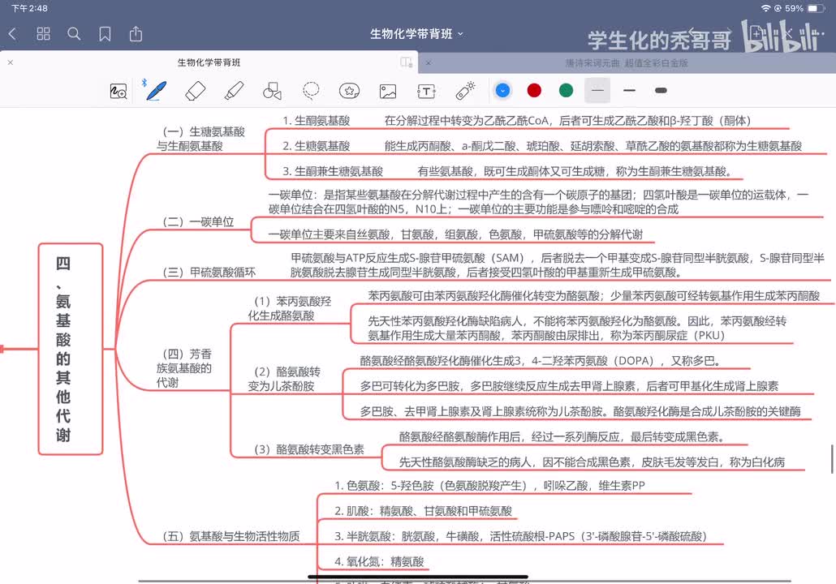Click the page scrollbar on the right edge
This screenshot has height=584, width=836.
pos(832,459)
